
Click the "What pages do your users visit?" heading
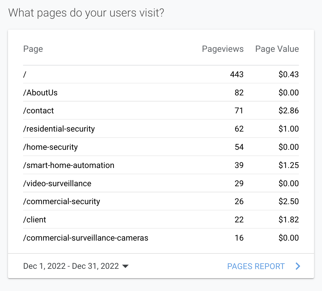point(86,13)
